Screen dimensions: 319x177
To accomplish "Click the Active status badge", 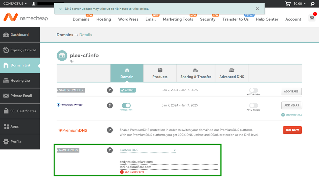I will coord(128,90).
